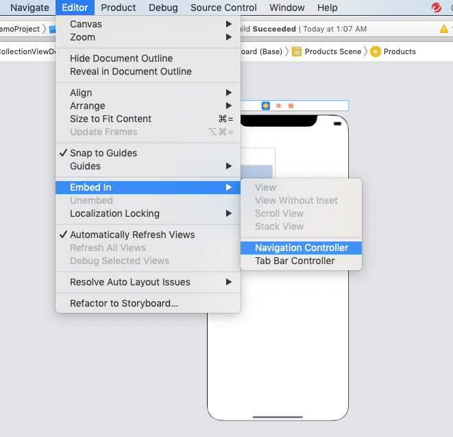Expand the Localization Locking submenu
Image resolution: width=453 pixels, height=437 pixels.
point(148,213)
